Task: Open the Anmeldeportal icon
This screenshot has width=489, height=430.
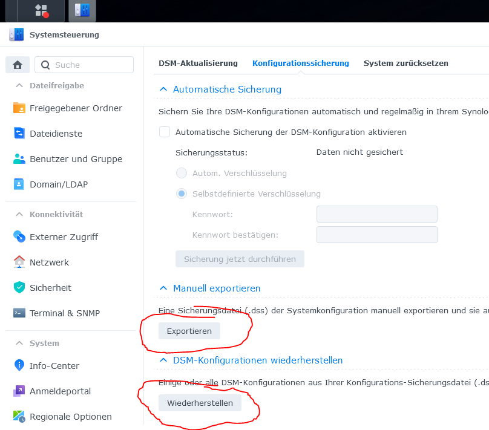Action: (19, 391)
